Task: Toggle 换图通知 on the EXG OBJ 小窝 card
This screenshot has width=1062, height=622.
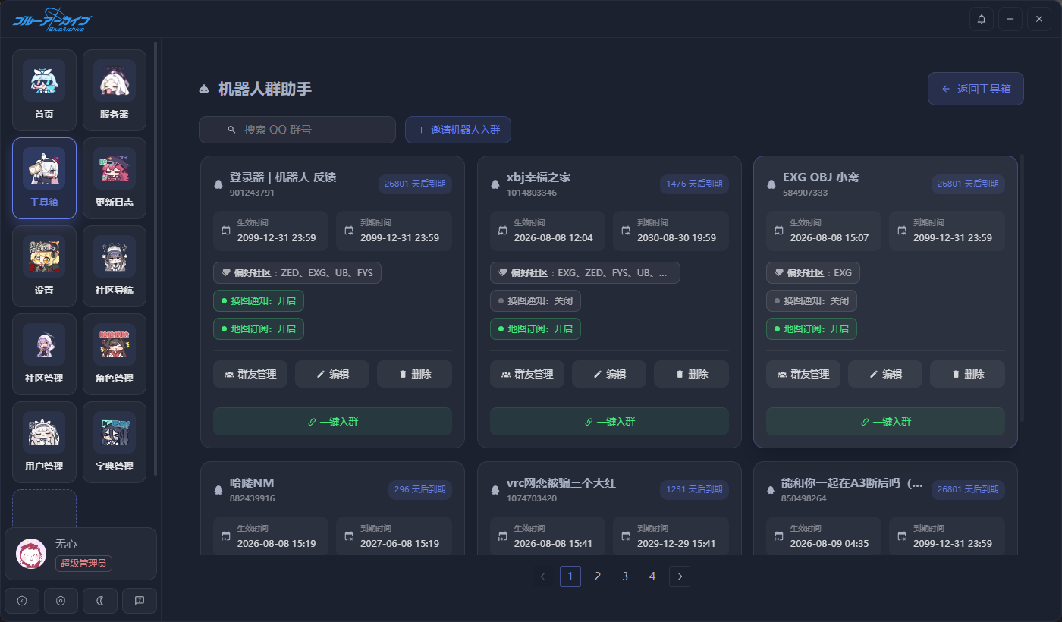Action: coord(812,301)
